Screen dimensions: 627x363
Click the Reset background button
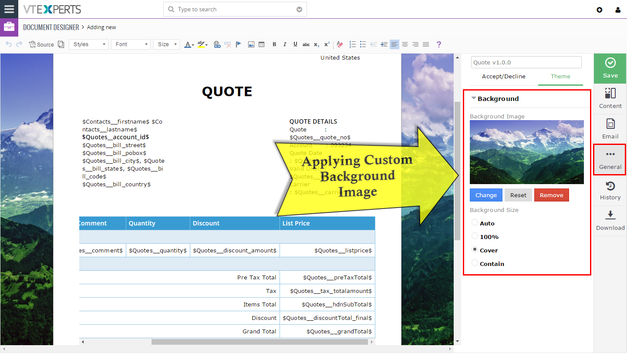point(518,195)
